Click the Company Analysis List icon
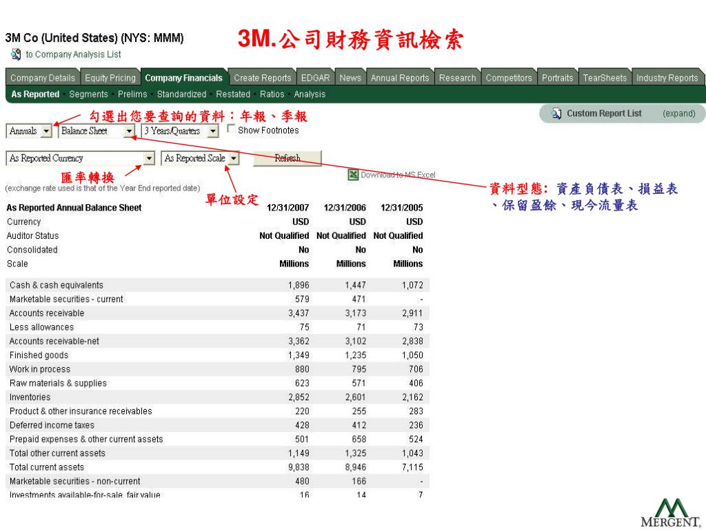706x530 pixels. coord(16,55)
